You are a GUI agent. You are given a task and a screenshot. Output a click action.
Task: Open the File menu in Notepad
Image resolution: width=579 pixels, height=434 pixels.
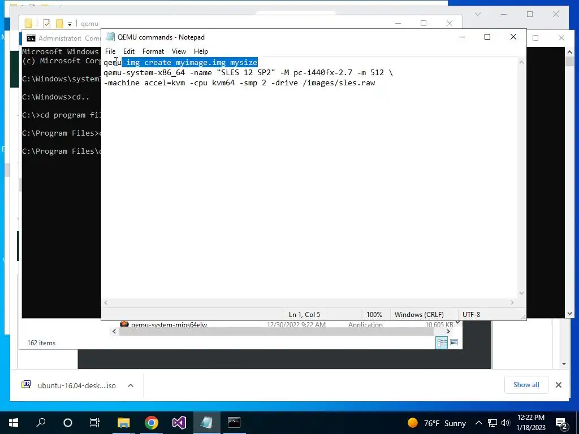(110, 51)
